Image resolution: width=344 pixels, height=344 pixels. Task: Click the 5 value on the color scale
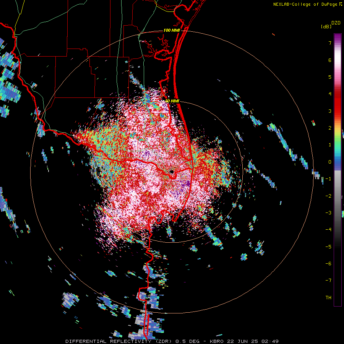tap(330, 77)
